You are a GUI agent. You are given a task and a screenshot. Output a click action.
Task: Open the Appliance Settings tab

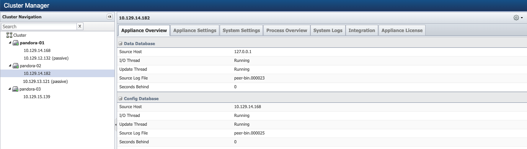click(x=195, y=31)
